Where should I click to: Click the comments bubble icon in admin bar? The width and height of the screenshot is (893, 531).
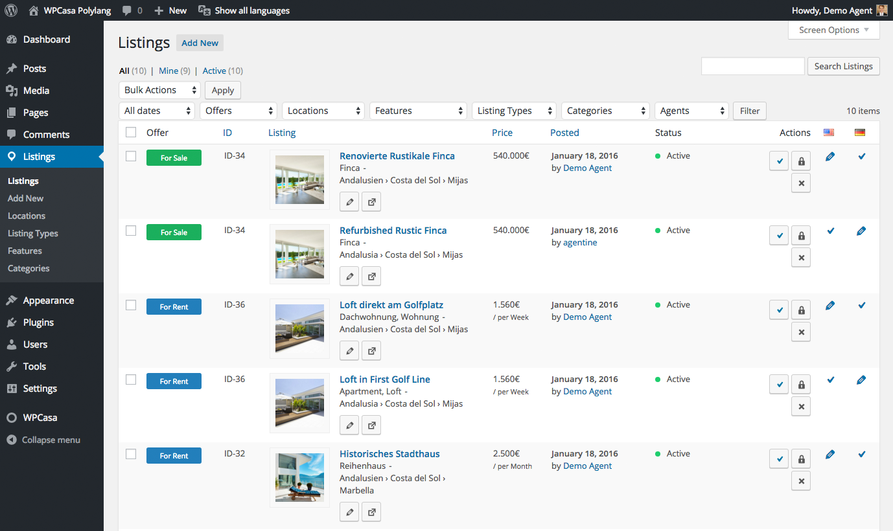(x=126, y=10)
